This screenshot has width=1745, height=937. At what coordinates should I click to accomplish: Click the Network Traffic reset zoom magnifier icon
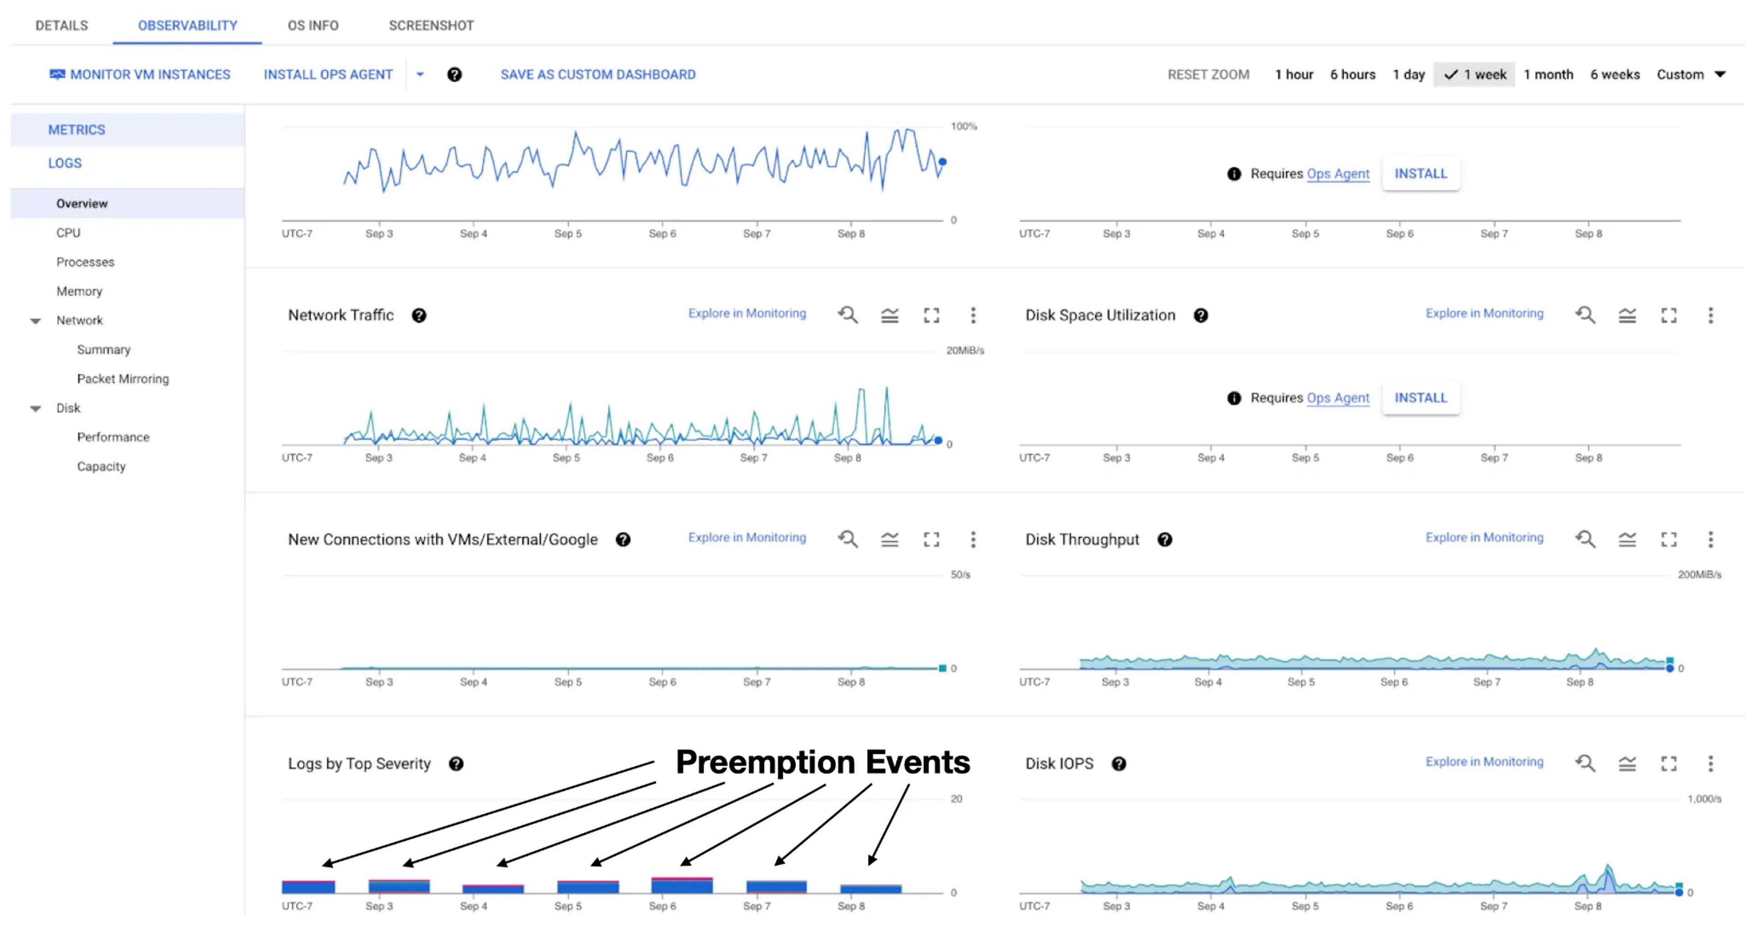tap(848, 315)
